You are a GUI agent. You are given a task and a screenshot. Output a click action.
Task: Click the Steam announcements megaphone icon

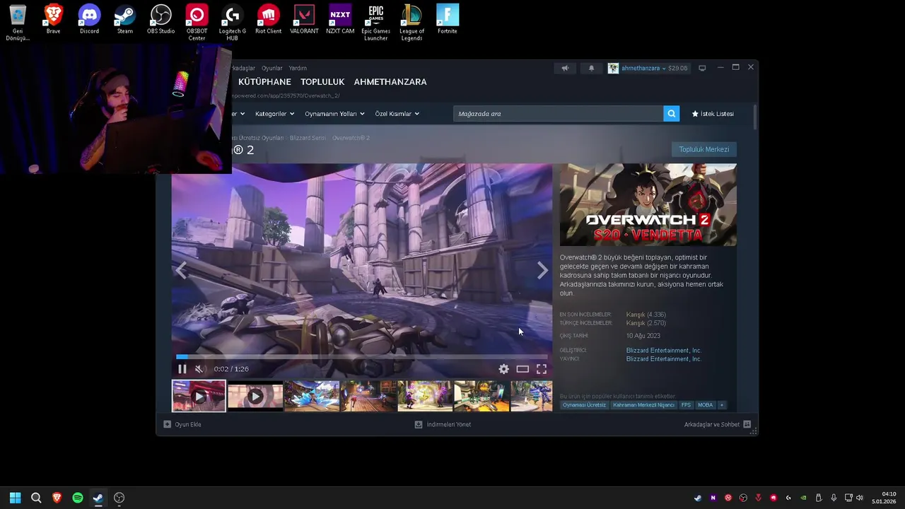point(565,68)
